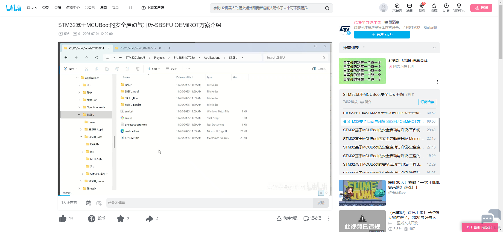Click the customer service chat icon
The image size is (503, 232).
pyautogui.click(x=491, y=216)
